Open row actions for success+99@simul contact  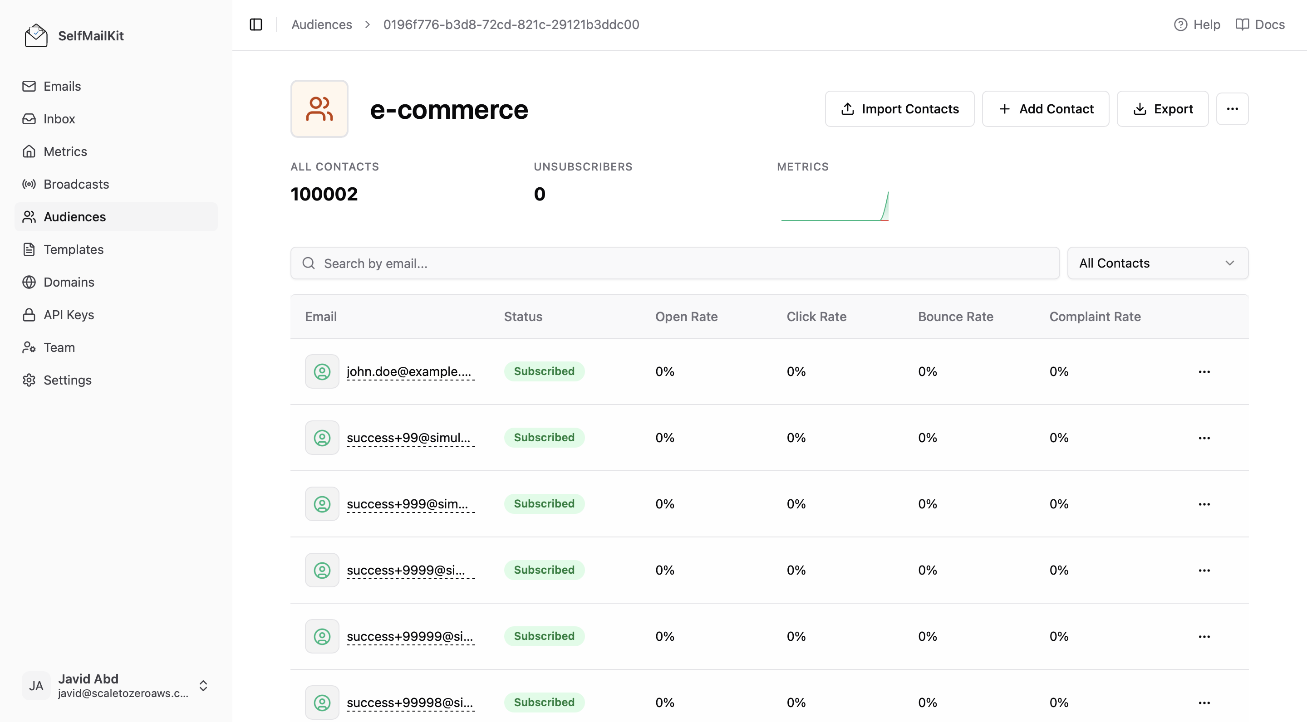tap(1204, 438)
